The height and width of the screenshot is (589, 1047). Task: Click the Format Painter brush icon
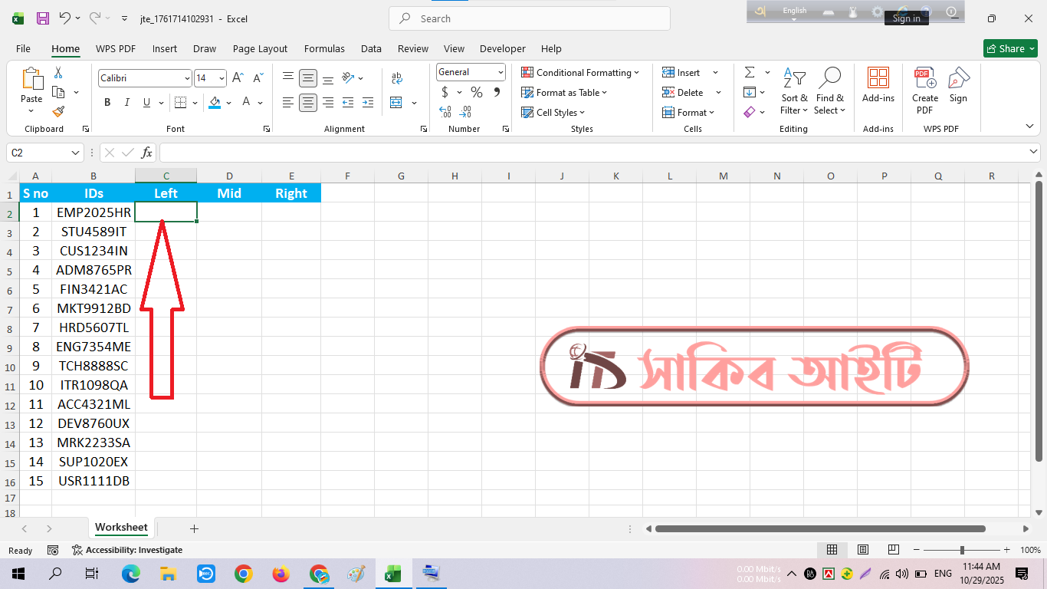[58, 112]
